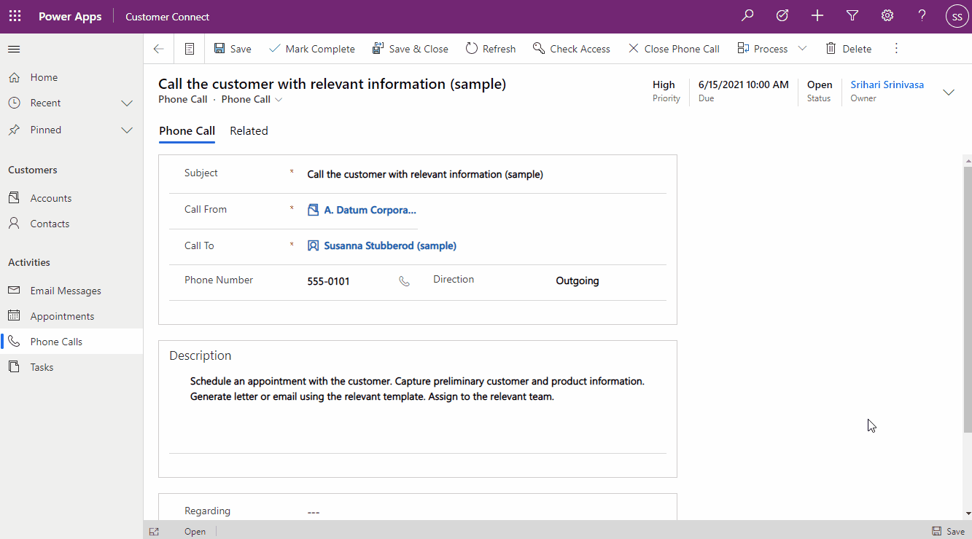Click the Mark Complete button
Image resolution: width=972 pixels, height=539 pixels.
click(312, 49)
